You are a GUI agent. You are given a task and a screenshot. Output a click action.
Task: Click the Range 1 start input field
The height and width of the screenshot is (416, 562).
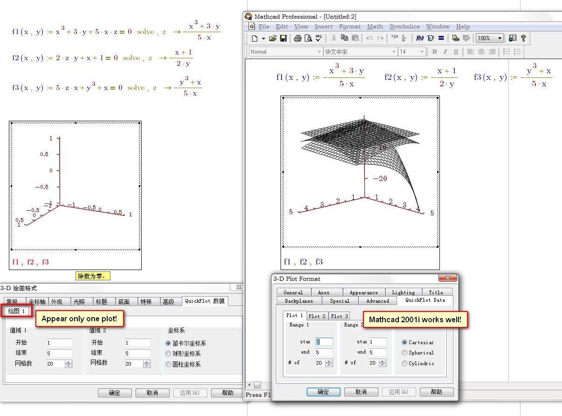tap(324, 342)
